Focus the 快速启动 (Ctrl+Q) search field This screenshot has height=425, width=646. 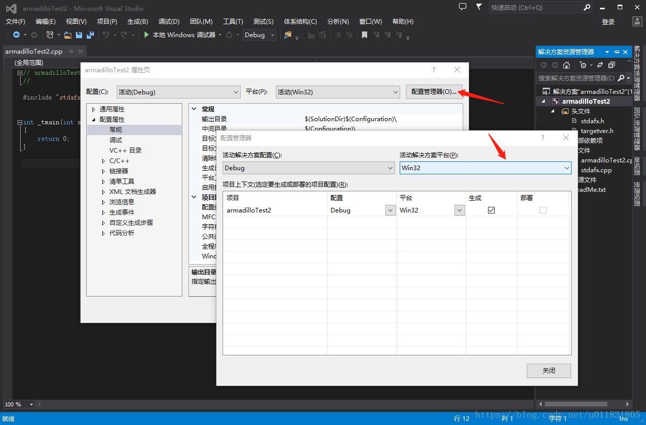[535, 8]
